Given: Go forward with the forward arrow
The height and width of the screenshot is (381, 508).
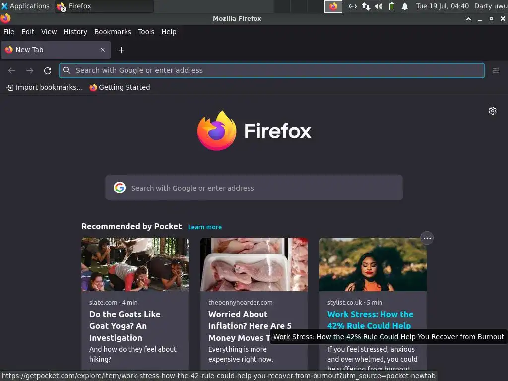Looking at the screenshot, I should [x=30, y=70].
